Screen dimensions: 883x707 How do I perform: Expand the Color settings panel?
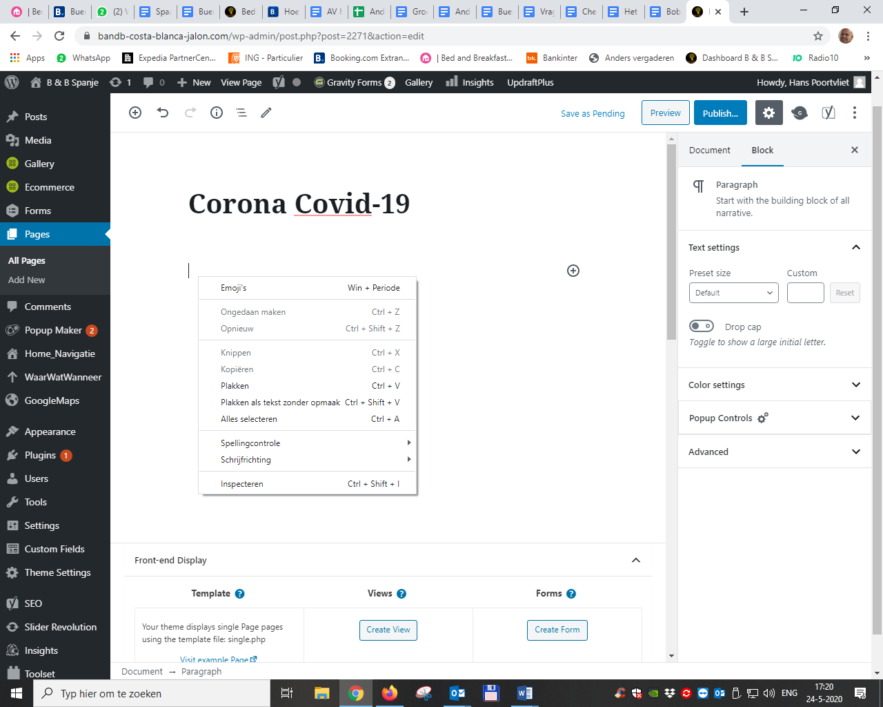[774, 385]
